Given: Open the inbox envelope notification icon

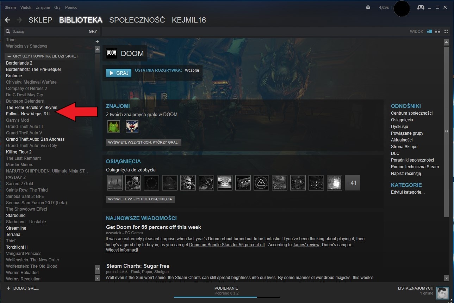Looking at the screenshot, I should pos(368,7).
